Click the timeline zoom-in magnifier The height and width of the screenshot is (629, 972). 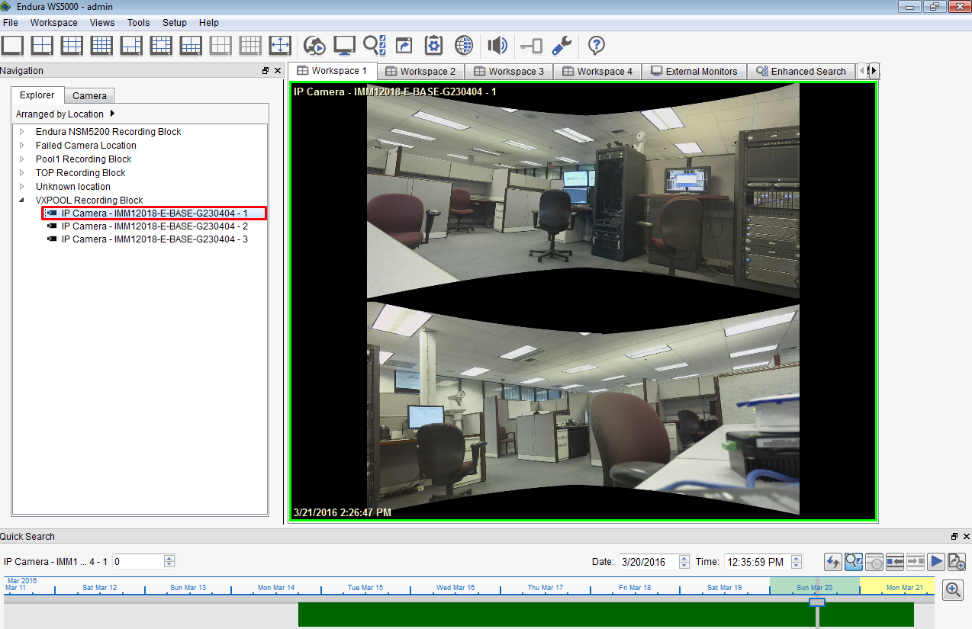(952, 589)
